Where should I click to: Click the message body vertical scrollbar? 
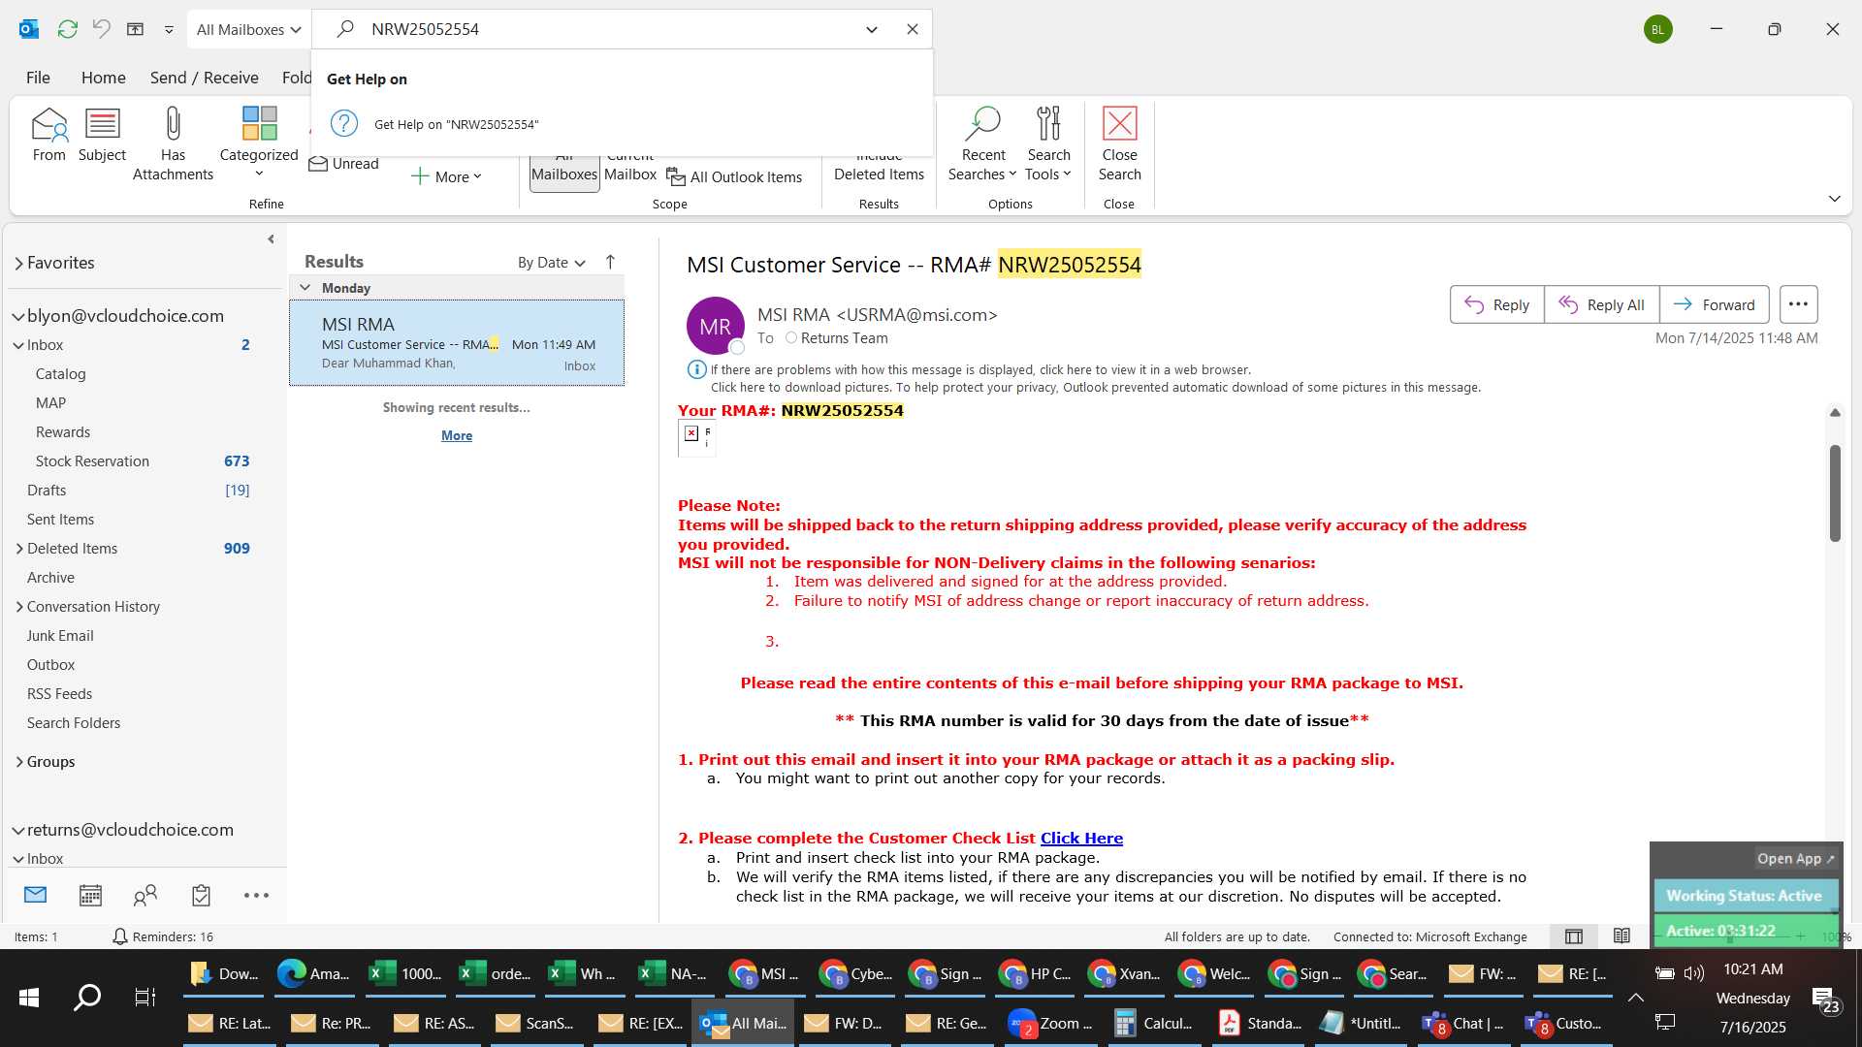[x=1835, y=493]
